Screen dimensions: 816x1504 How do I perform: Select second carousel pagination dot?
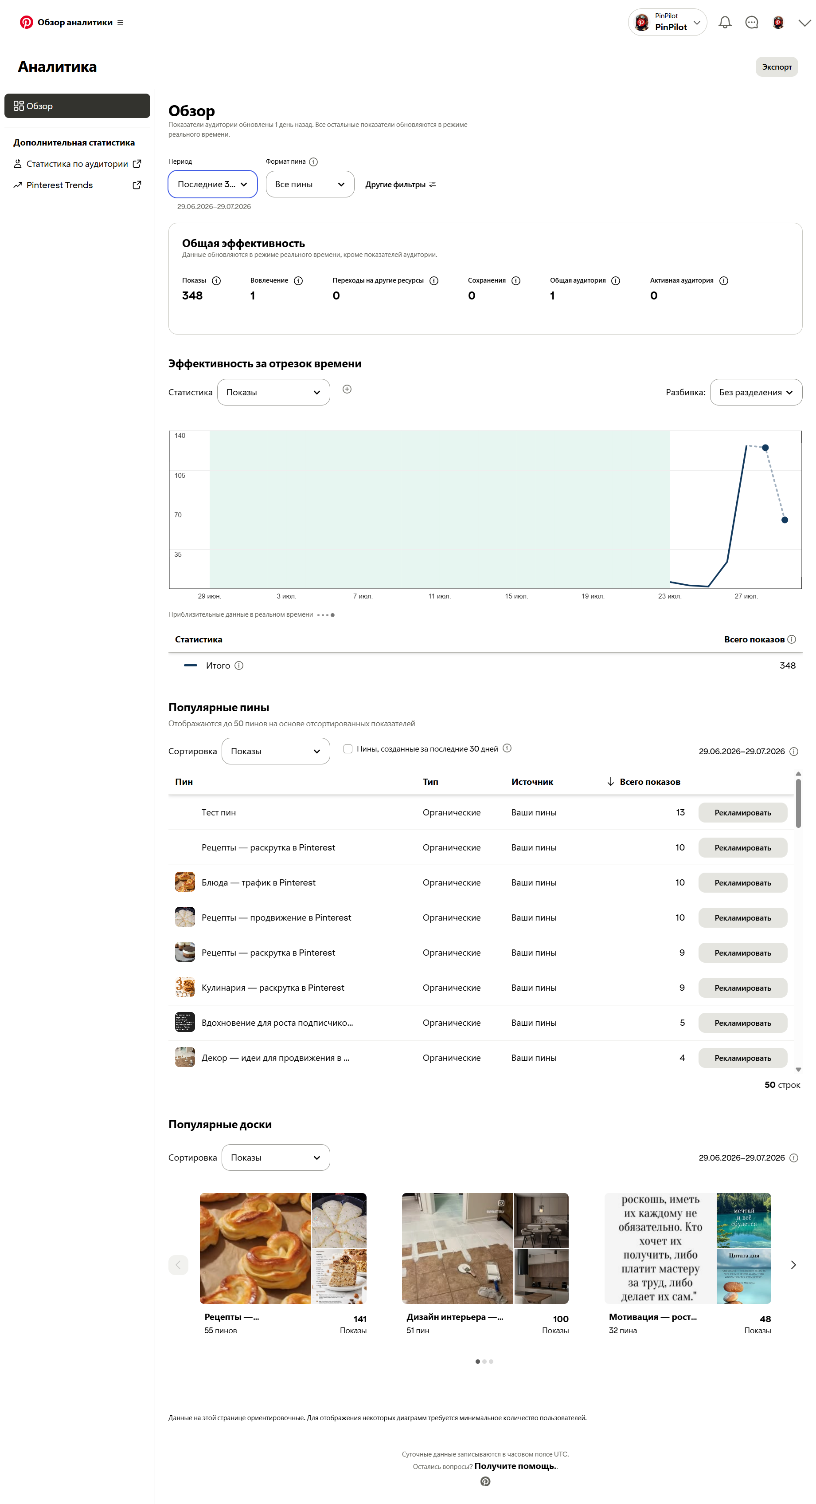tap(484, 1362)
